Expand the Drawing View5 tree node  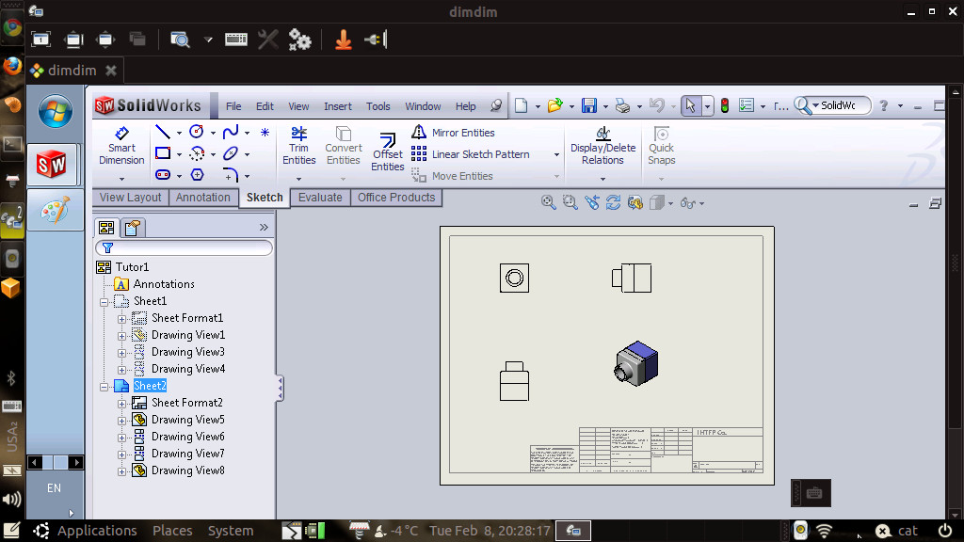(x=122, y=420)
